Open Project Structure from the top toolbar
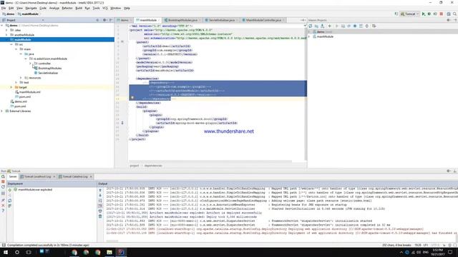 [x=449, y=14]
